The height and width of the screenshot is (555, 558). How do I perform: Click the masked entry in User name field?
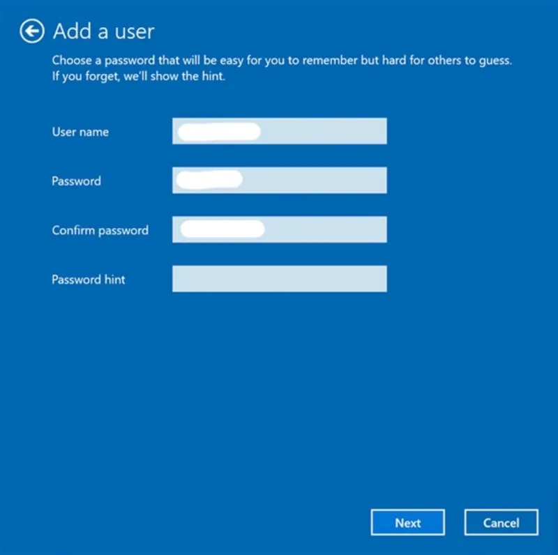pos(218,131)
